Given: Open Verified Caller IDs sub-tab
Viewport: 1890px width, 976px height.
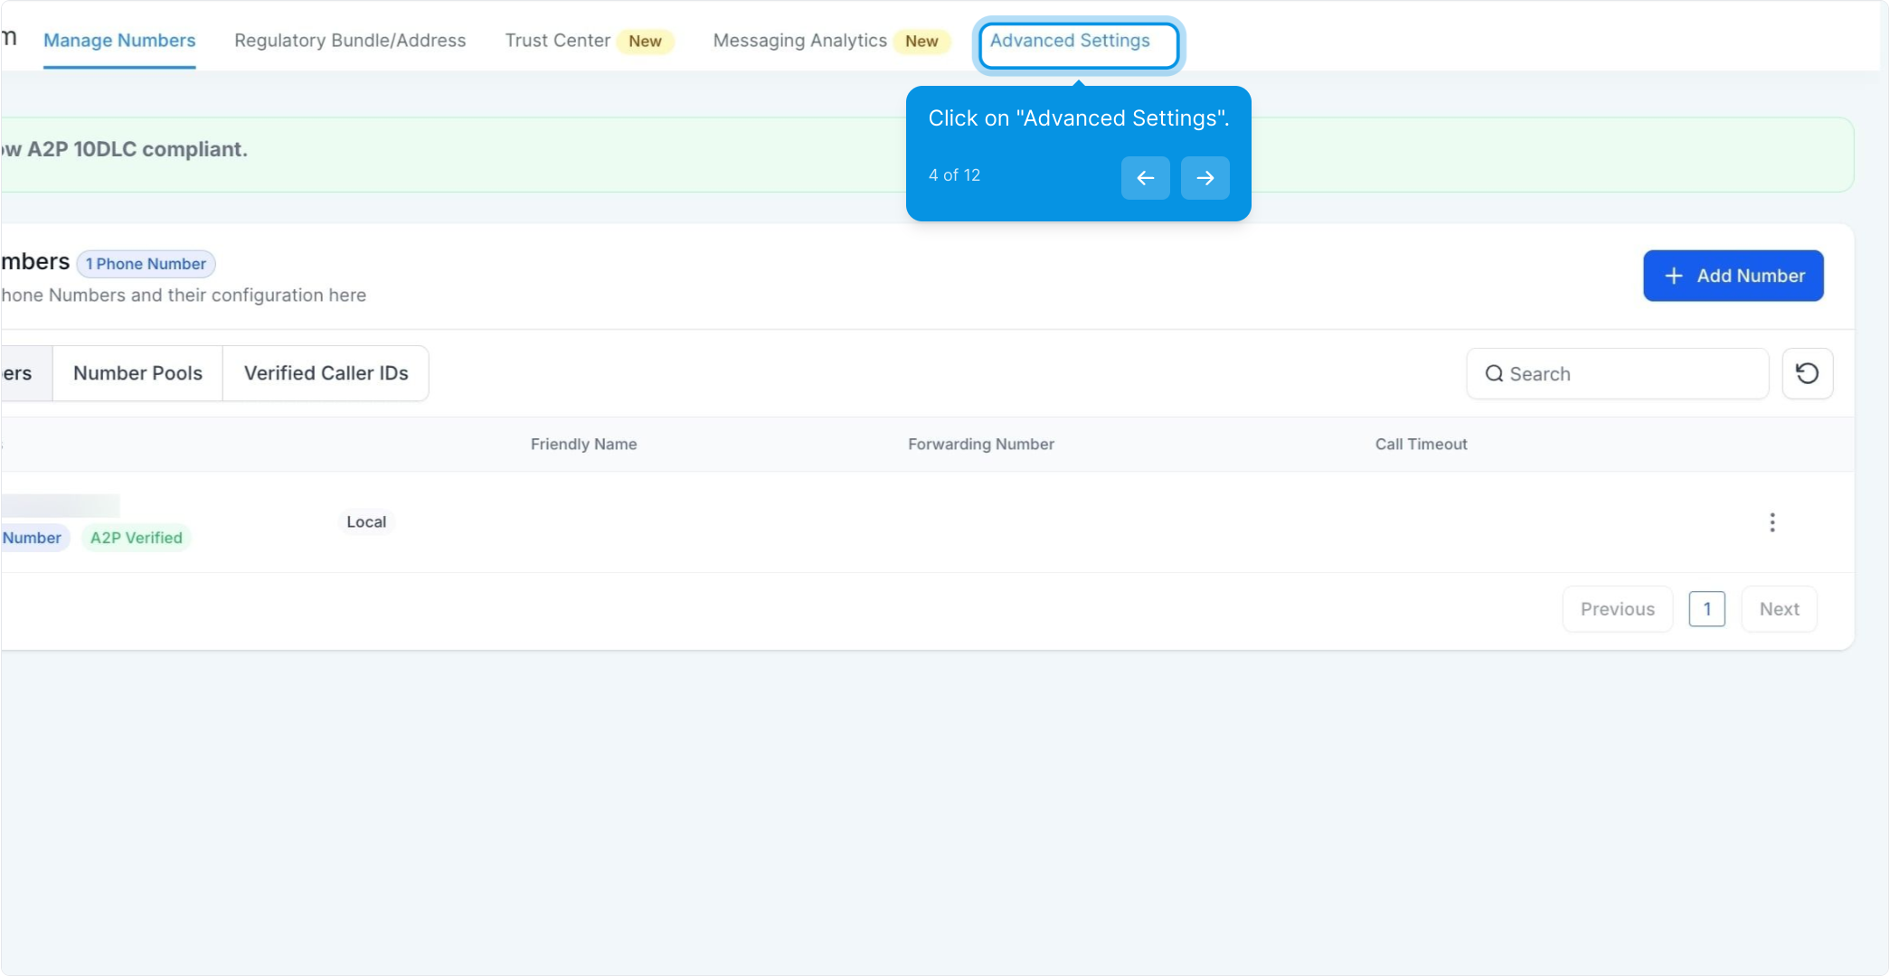Looking at the screenshot, I should [326, 373].
